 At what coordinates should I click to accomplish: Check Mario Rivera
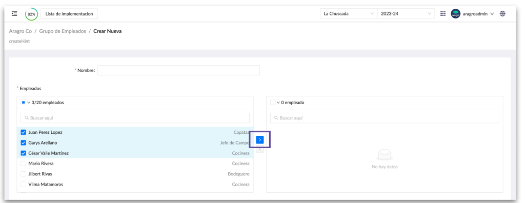pos(23,164)
